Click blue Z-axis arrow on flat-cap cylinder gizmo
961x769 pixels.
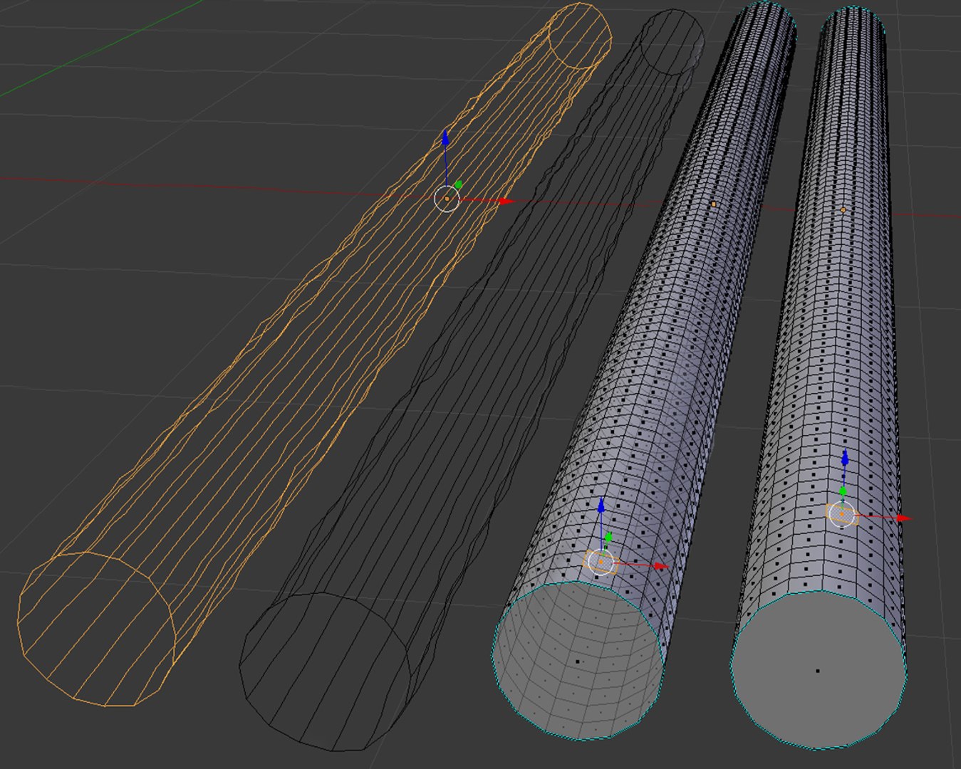click(x=845, y=458)
